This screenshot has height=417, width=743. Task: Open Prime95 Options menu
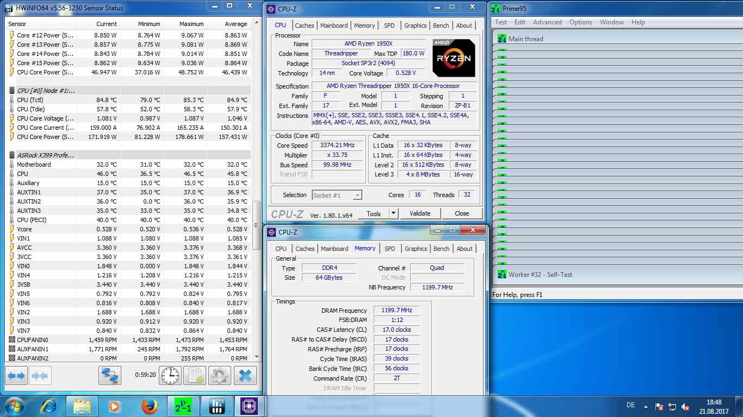pos(581,22)
